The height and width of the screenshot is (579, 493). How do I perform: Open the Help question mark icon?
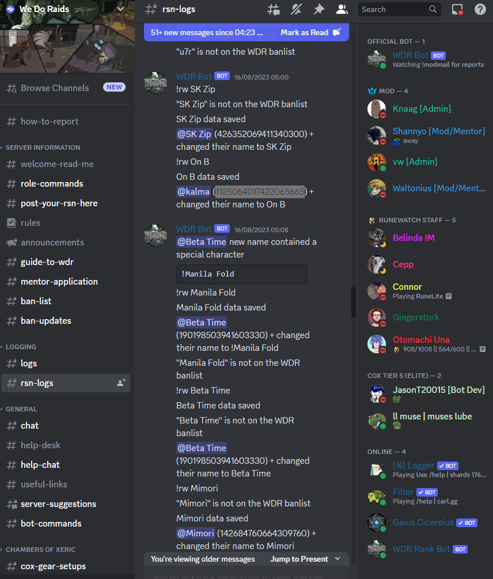pyautogui.click(x=480, y=9)
